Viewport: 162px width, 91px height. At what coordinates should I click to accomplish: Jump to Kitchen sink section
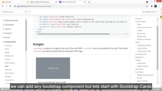point(141,36)
